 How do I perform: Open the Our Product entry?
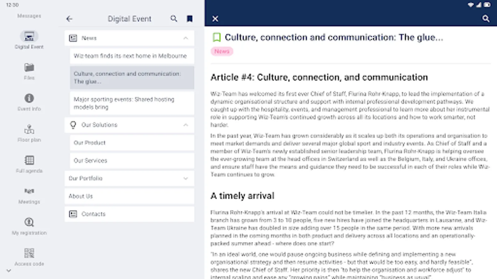click(x=132, y=143)
